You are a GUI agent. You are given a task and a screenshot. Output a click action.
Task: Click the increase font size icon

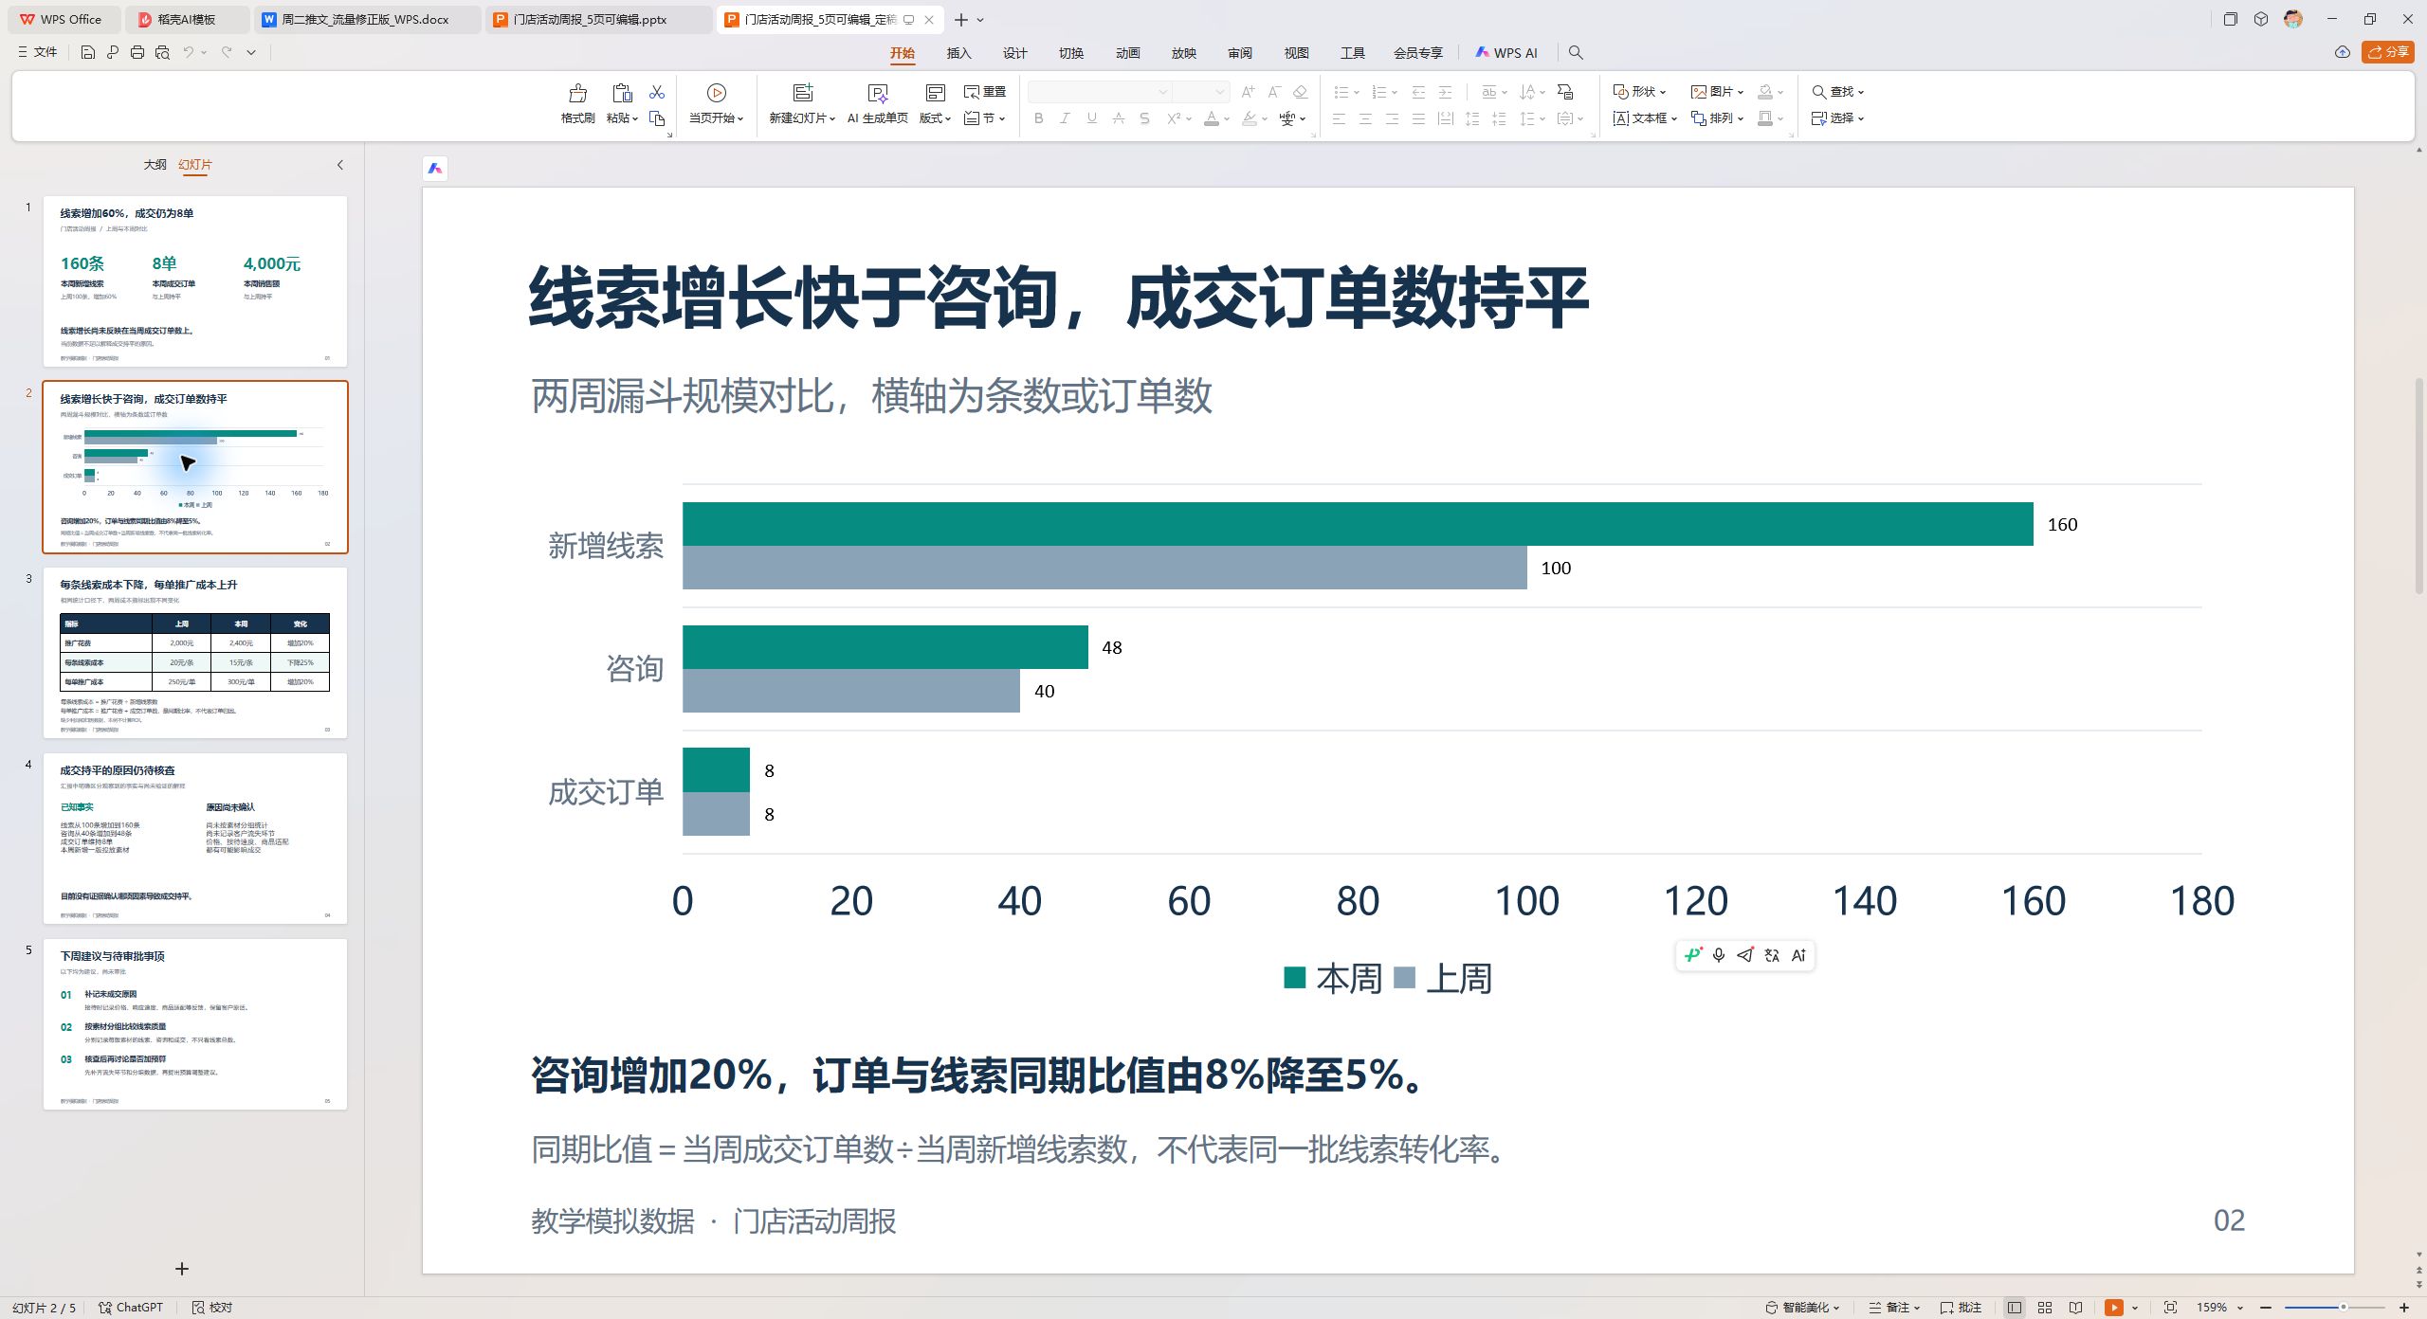point(1248,92)
